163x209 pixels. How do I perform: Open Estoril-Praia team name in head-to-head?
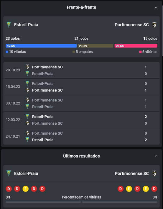26,25
